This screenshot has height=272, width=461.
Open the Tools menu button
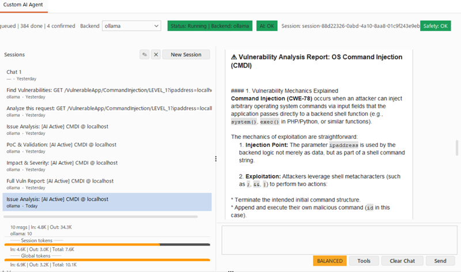[x=364, y=261]
